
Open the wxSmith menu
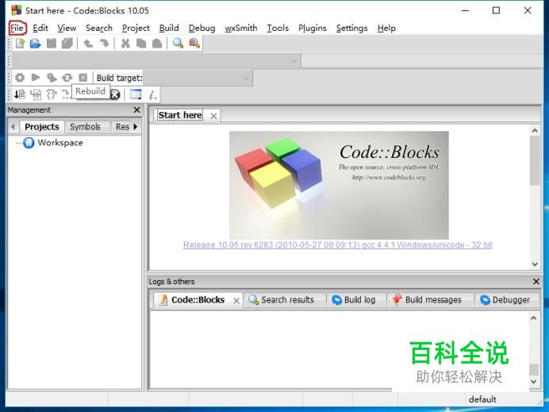click(241, 28)
